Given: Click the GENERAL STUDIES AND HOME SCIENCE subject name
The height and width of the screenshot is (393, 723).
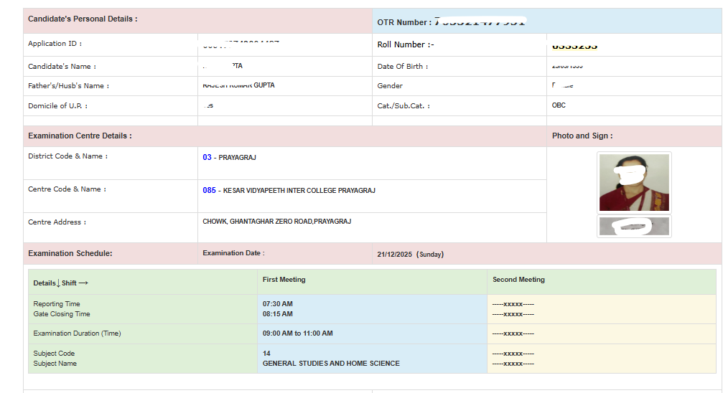Looking at the screenshot, I should (331, 364).
